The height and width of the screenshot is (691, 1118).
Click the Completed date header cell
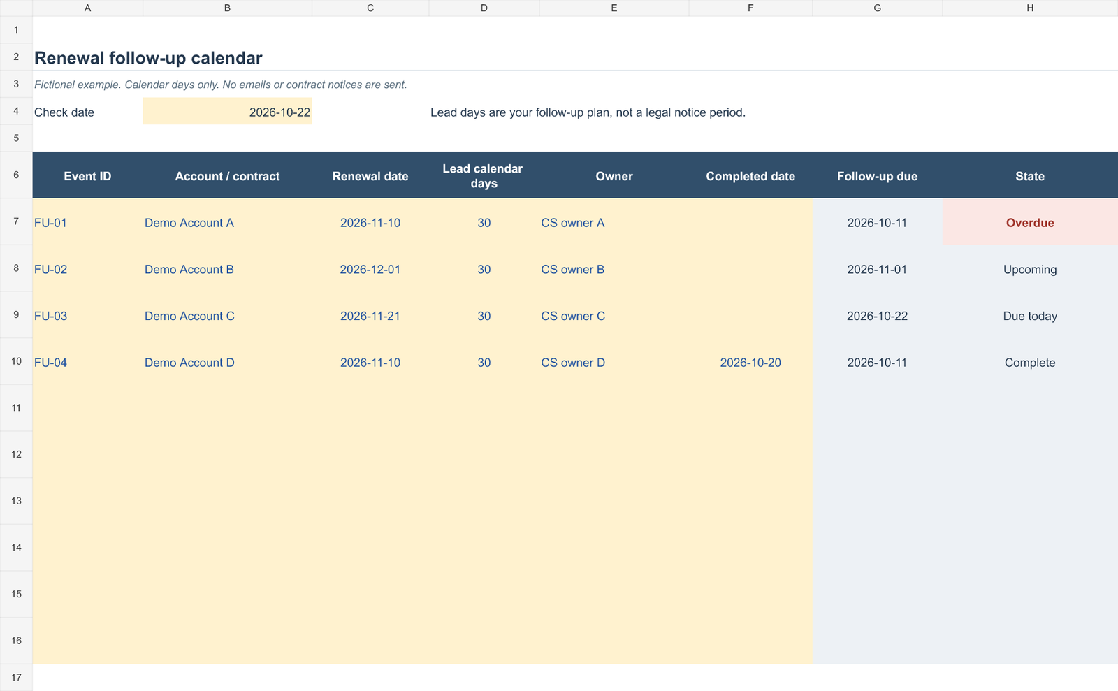(750, 176)
